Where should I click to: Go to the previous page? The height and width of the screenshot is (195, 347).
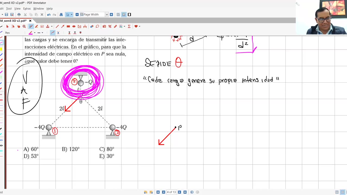click(163, 192)
